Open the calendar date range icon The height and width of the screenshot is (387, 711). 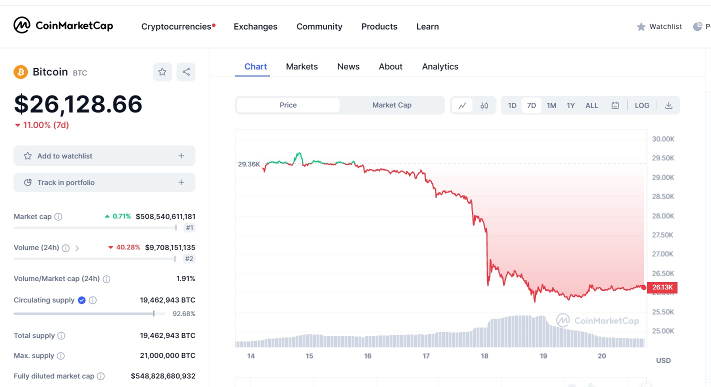point(615,105)
